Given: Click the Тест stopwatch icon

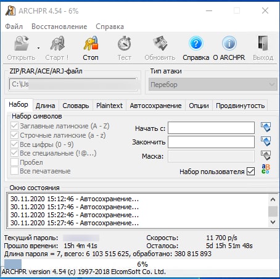Looking at the screenshot, I should coord(124,43).
